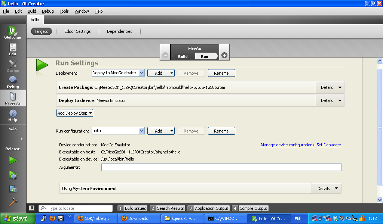383x224 pixels.
Task: Click the EN language indicator
Action: pos(297,219)
